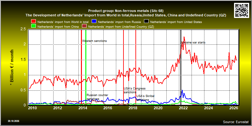
Task: Click the y-axis value 2
Action: pyautogui.click(x=26, y=44)
